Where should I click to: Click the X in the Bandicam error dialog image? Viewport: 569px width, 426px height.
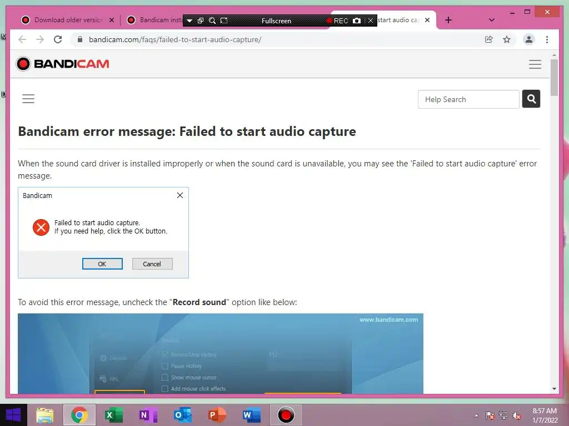point(180,195)
